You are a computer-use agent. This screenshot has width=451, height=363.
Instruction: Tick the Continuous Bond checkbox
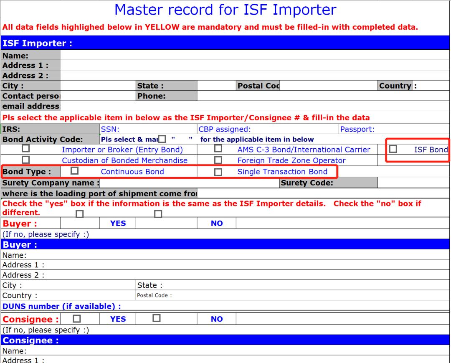[75, 171]
